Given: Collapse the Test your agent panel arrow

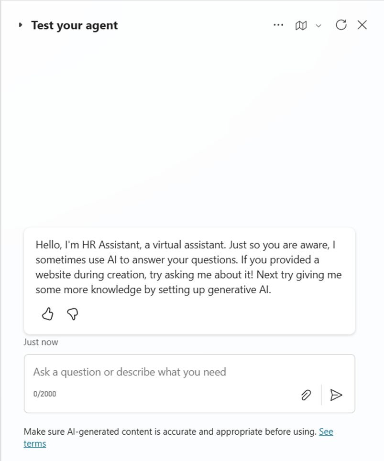Looking at the screenshot, I should (21, 25).
